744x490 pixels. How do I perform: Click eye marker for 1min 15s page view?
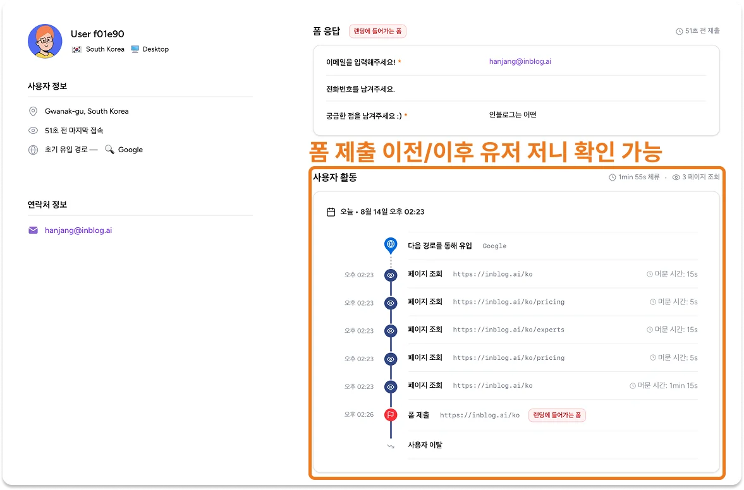(x=391, y=386)
